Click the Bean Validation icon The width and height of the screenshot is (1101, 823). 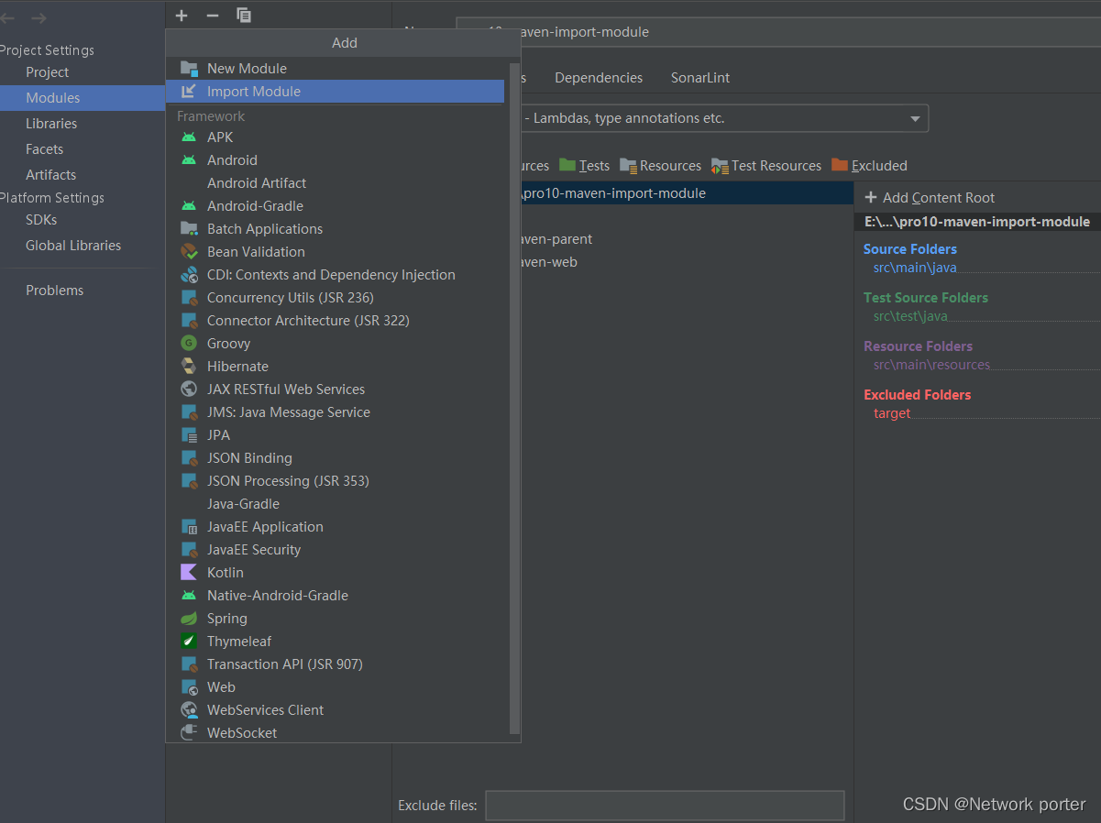pyautogui.click(x=189, y=252)
